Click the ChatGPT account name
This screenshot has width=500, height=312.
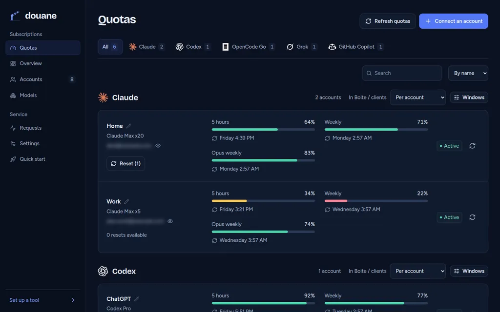119,299
